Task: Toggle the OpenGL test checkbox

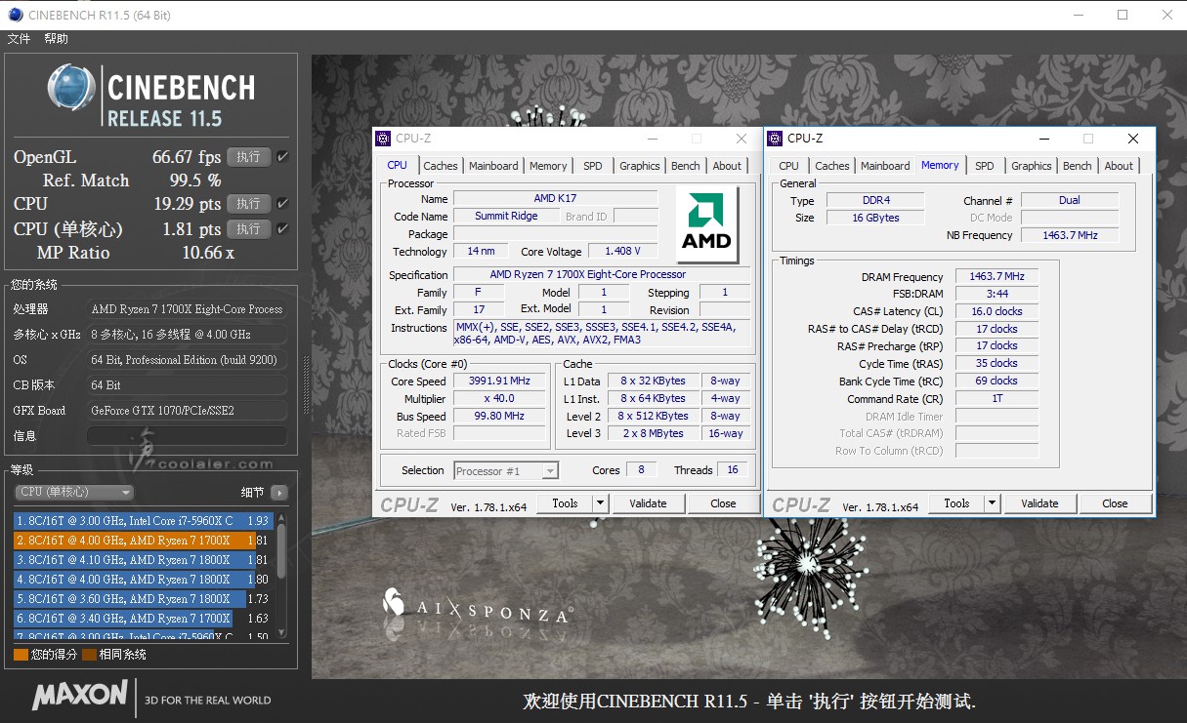Action: [x=282, y=157]
